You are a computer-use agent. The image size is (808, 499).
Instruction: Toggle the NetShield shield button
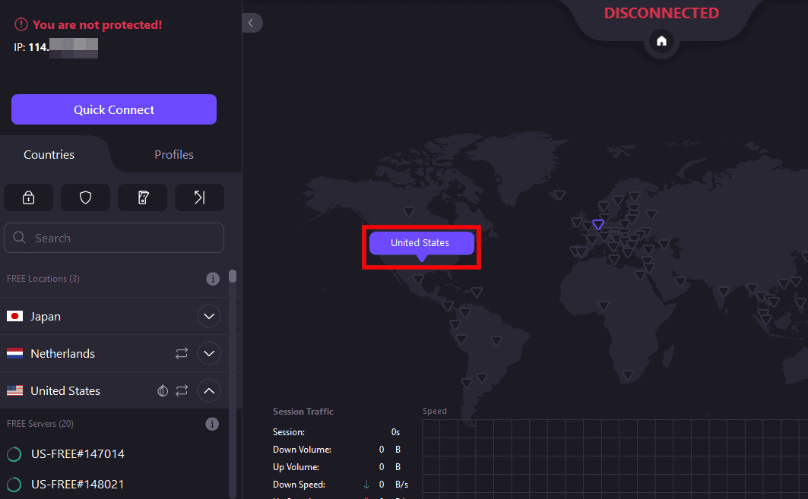pyautogui.click(x=86, y=197)
